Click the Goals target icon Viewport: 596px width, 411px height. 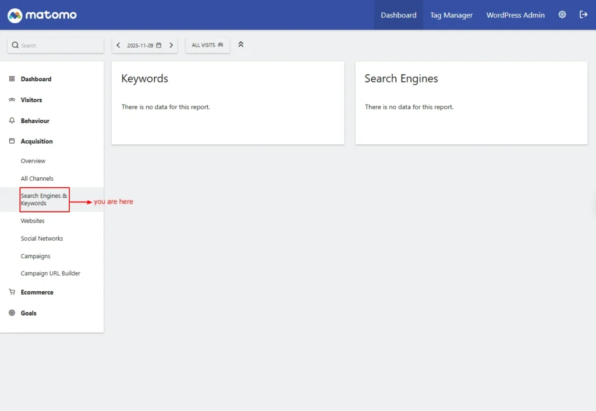[12, 313]
